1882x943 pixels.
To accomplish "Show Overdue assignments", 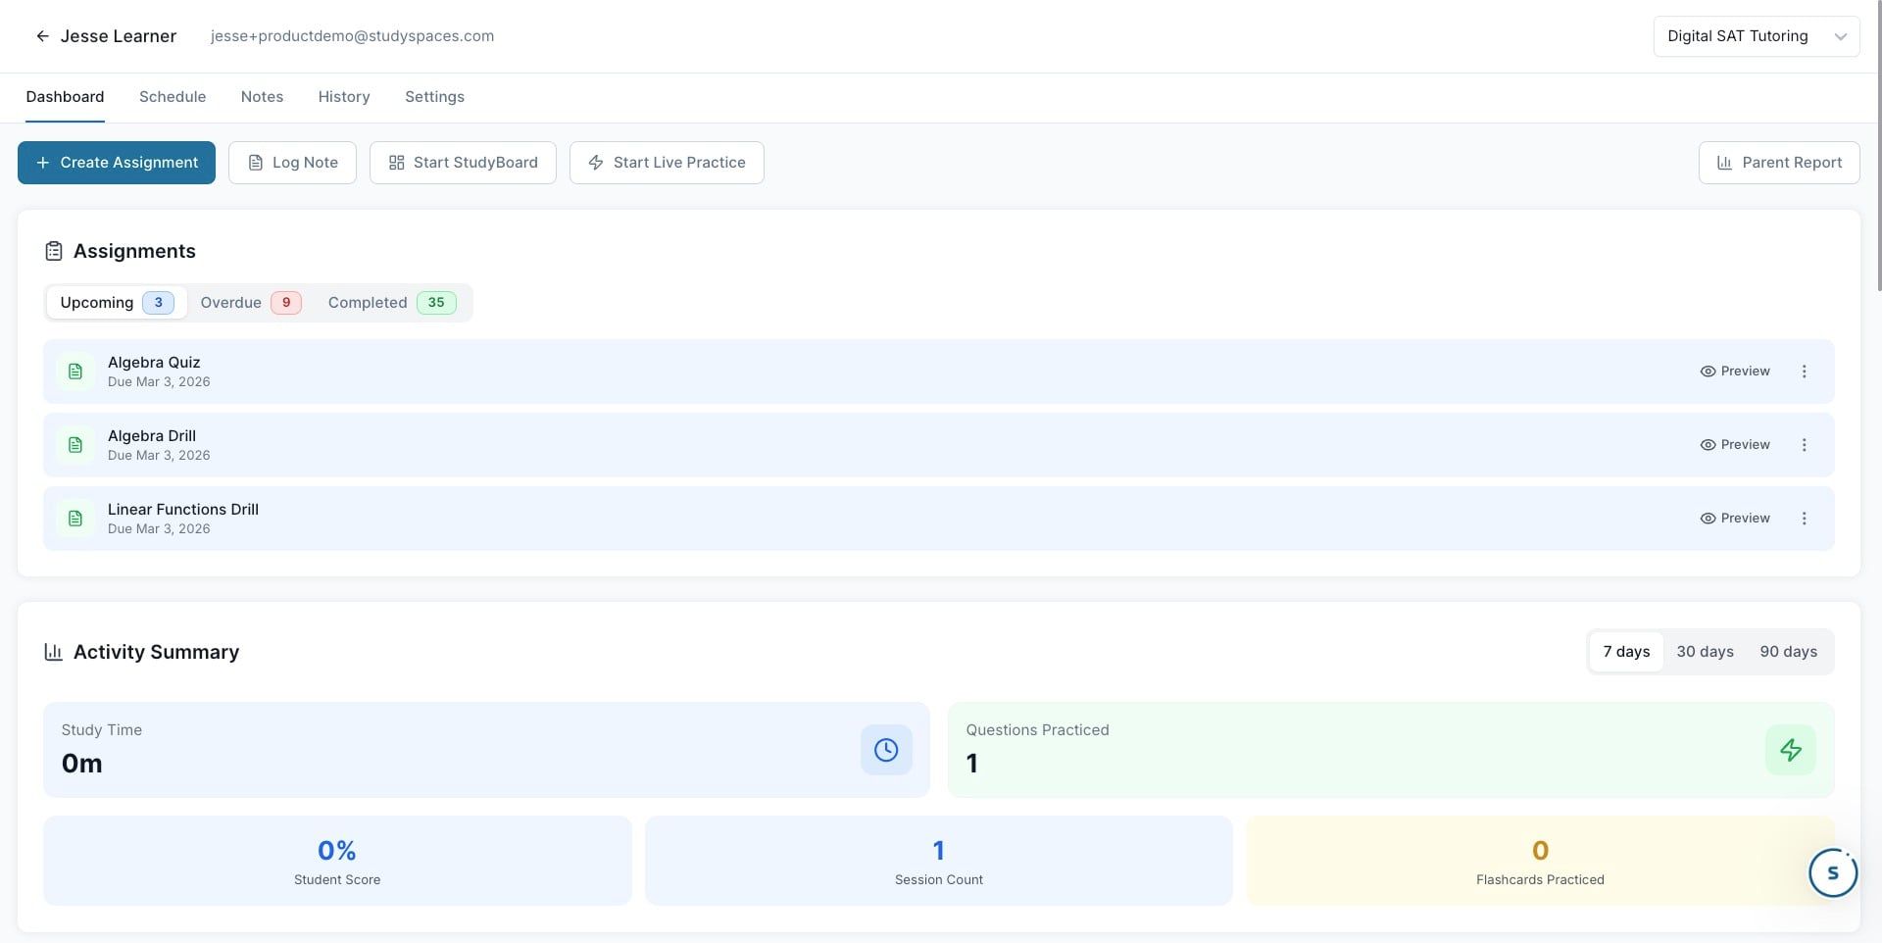I will pos(251,303).
